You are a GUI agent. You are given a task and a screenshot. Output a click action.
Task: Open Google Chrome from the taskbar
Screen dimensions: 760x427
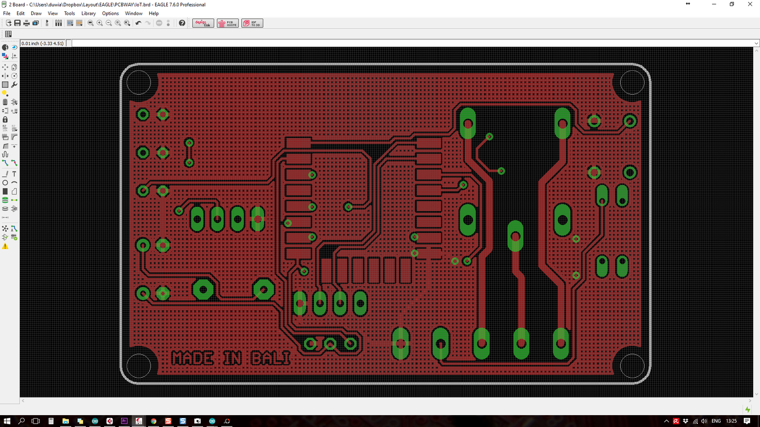153,421
